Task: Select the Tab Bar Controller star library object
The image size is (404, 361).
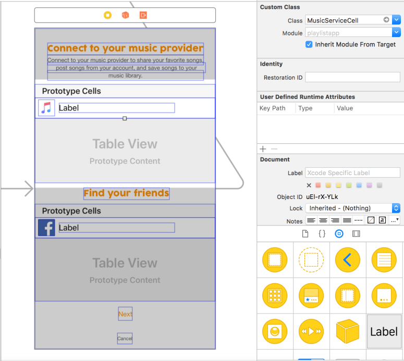Action: click(311, 295)
